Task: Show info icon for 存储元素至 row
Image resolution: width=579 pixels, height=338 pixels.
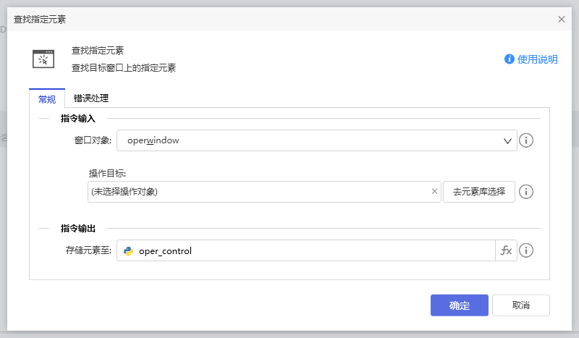Action: coord(527,250)
